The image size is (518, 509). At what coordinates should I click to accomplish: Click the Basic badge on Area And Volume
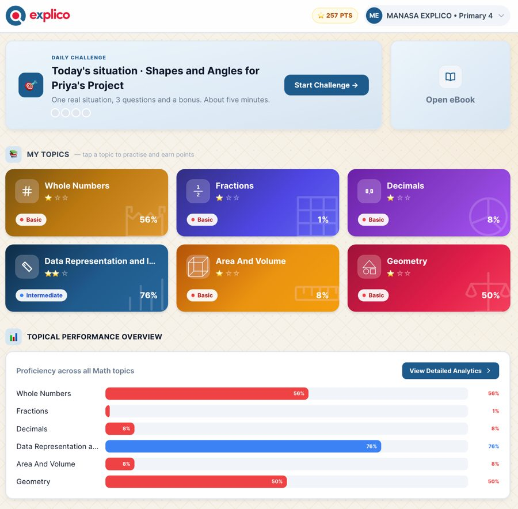pyautogui.click(x=202, y=295)
